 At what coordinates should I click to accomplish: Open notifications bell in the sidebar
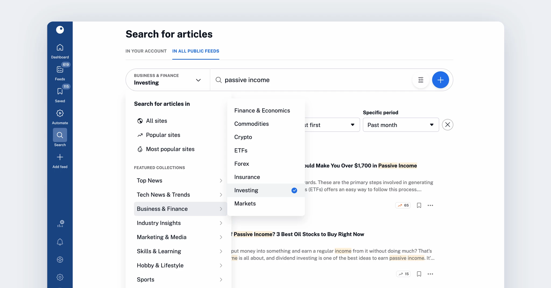tap(60, 242)
